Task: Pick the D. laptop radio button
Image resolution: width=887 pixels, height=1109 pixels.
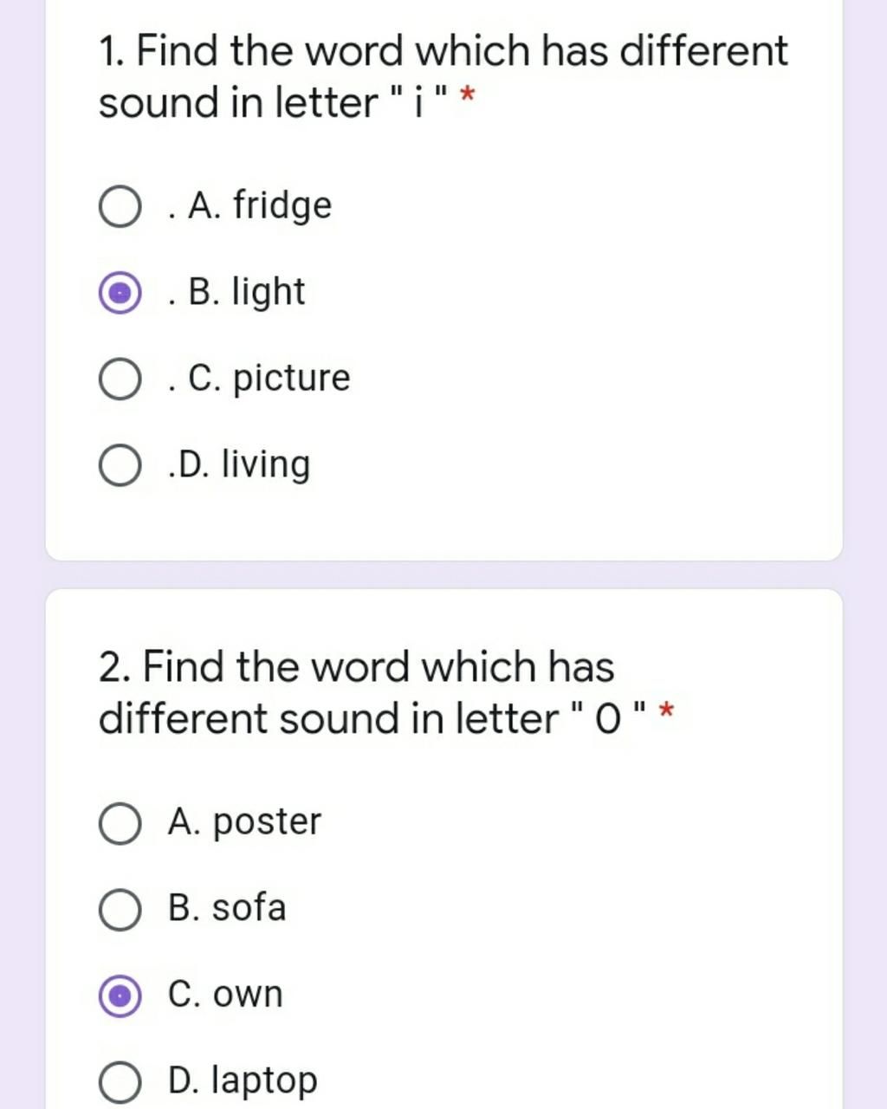Action: (119, 1083)
